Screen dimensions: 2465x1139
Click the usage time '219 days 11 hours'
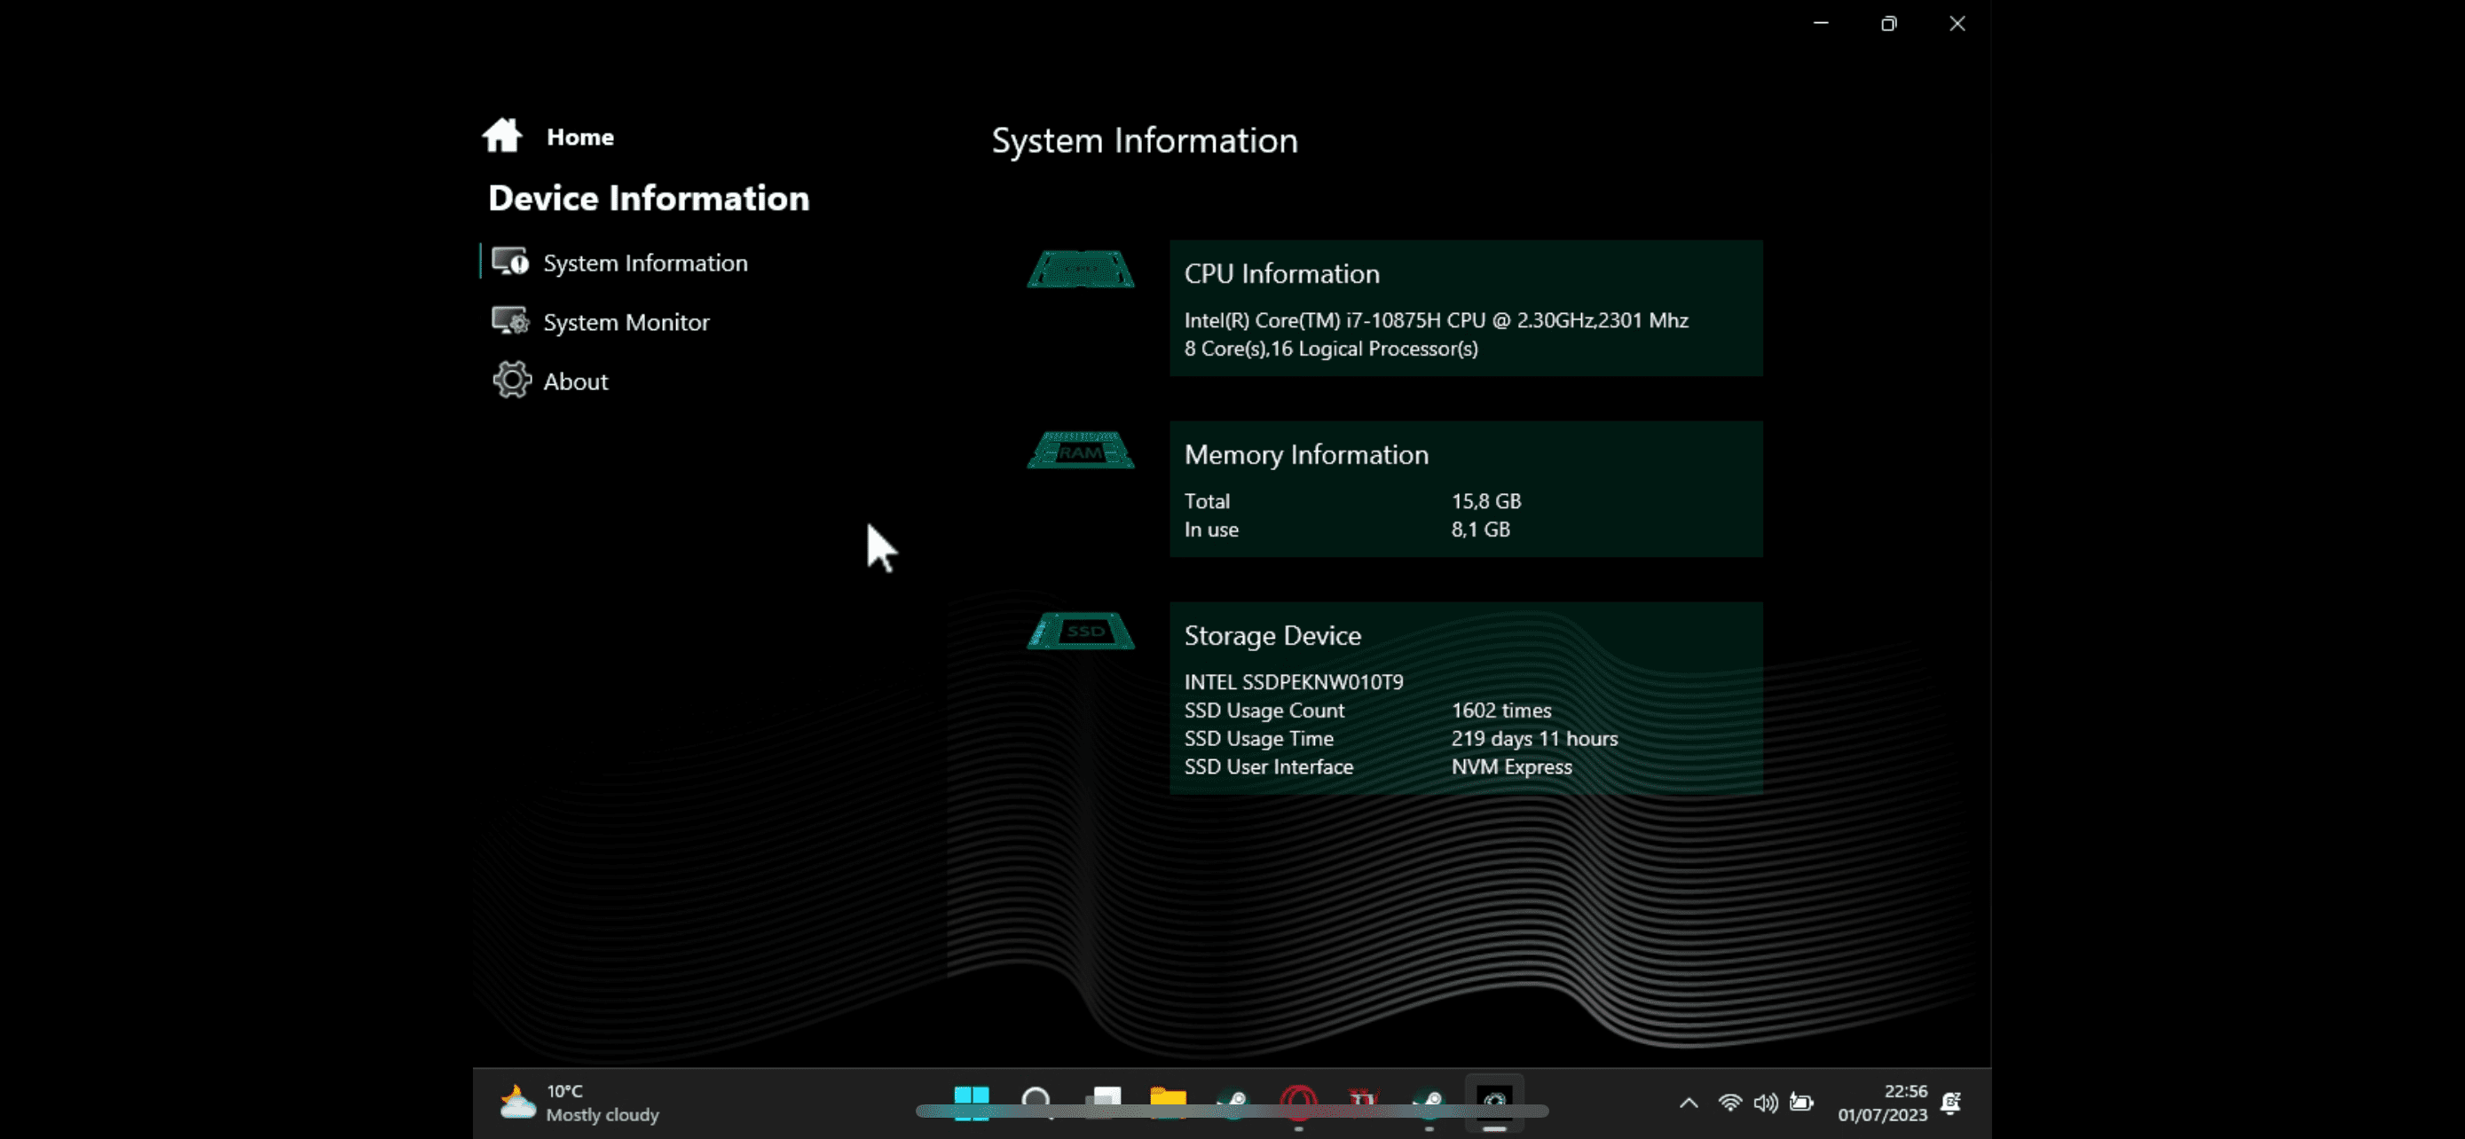[1534, 738]
